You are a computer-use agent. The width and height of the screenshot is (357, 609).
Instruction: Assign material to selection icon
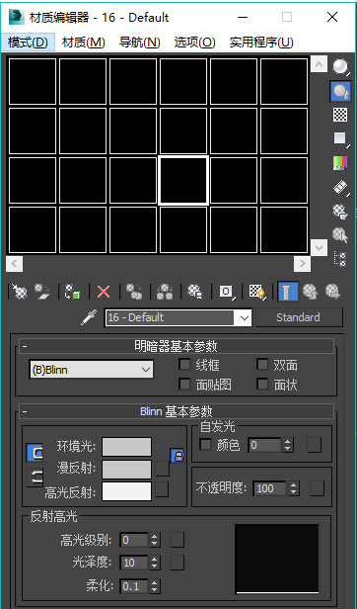[73, 292]
